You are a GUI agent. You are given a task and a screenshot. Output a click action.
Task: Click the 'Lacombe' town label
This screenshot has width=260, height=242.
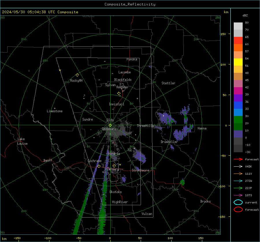[125, 72]
